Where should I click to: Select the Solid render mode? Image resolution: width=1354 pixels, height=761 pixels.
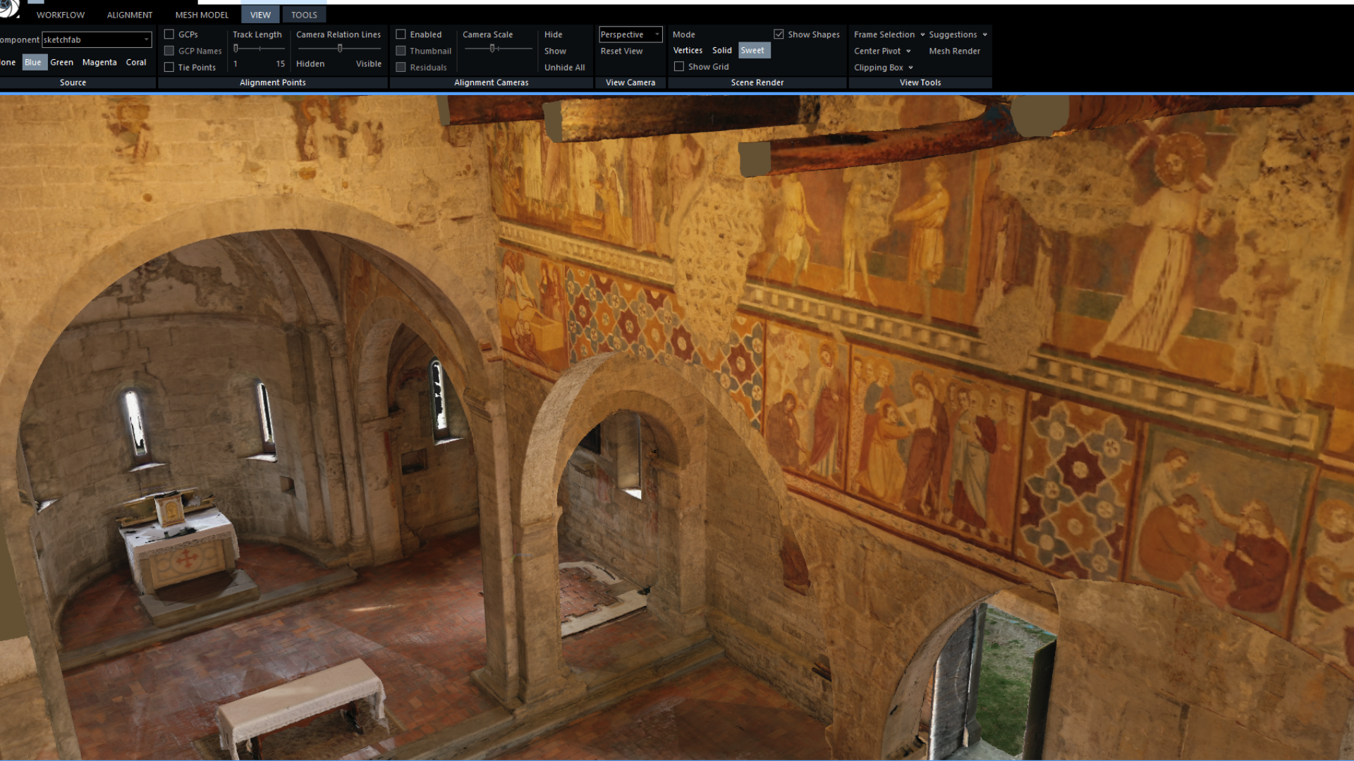point(721,51)
